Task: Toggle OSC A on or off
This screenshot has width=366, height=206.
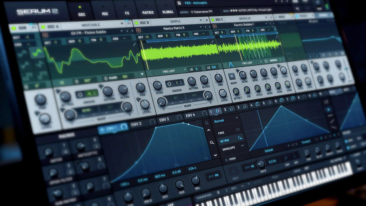Action: coord(43,27)
